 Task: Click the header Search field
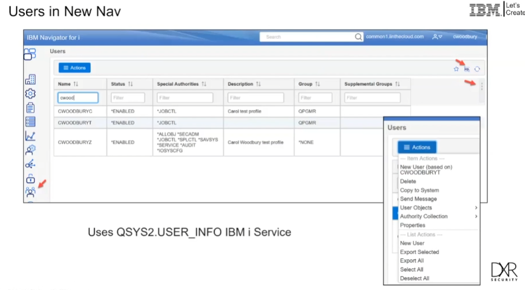[307, 37]
